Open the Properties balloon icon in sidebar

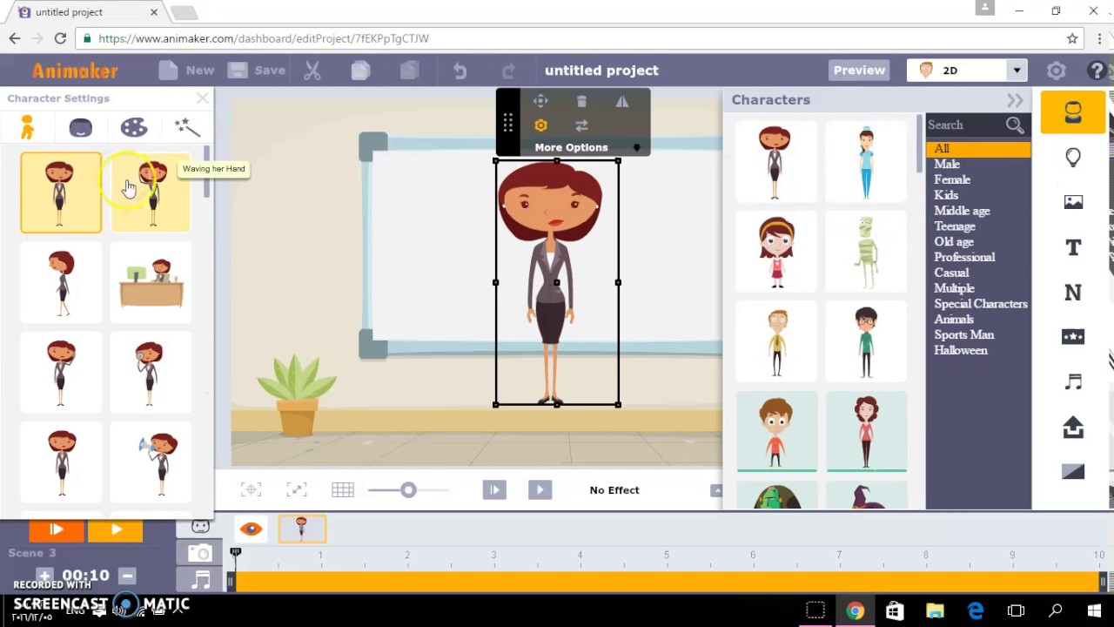(1073, 158)
